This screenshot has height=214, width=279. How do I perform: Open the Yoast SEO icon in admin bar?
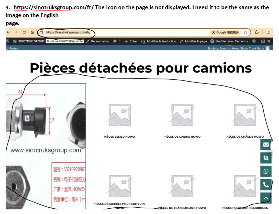263,41
